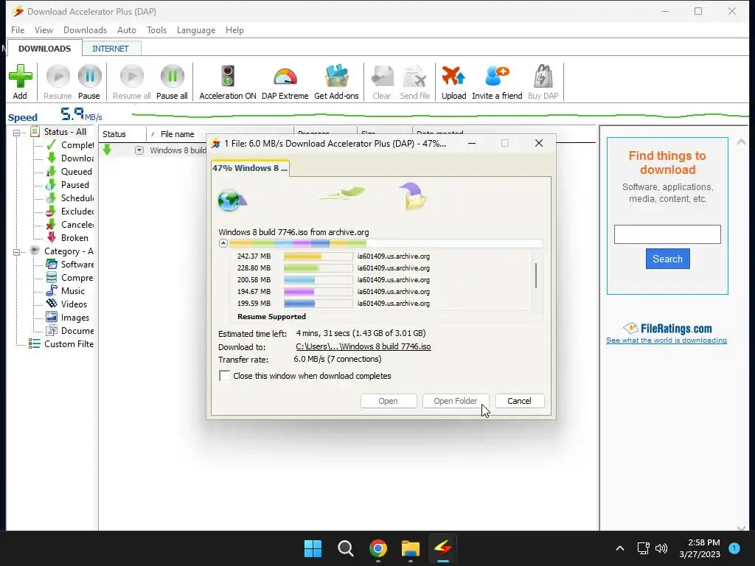Select Canceled status filter

[x=70, y=224]
